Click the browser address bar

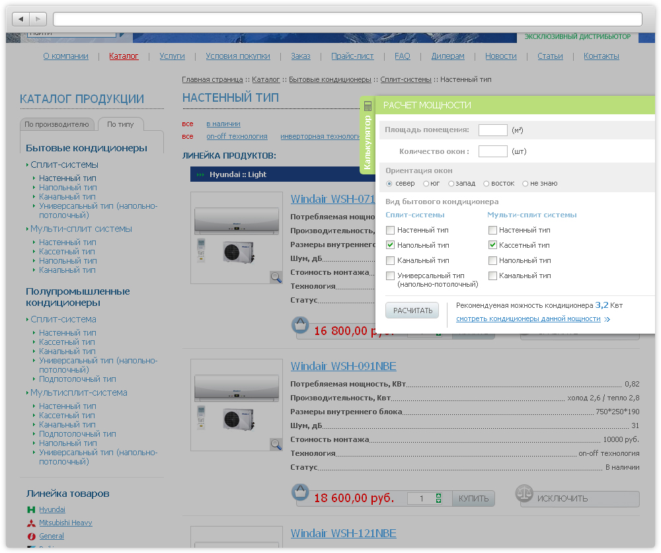click(348, 19)
